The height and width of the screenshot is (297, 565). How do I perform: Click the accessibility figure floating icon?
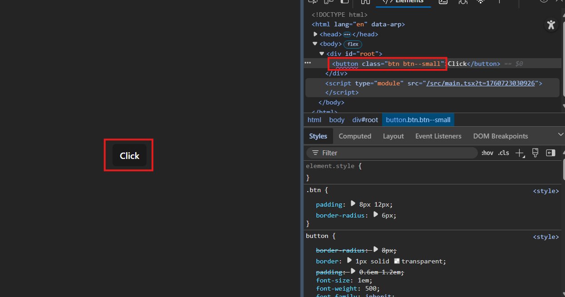[551, 25]
